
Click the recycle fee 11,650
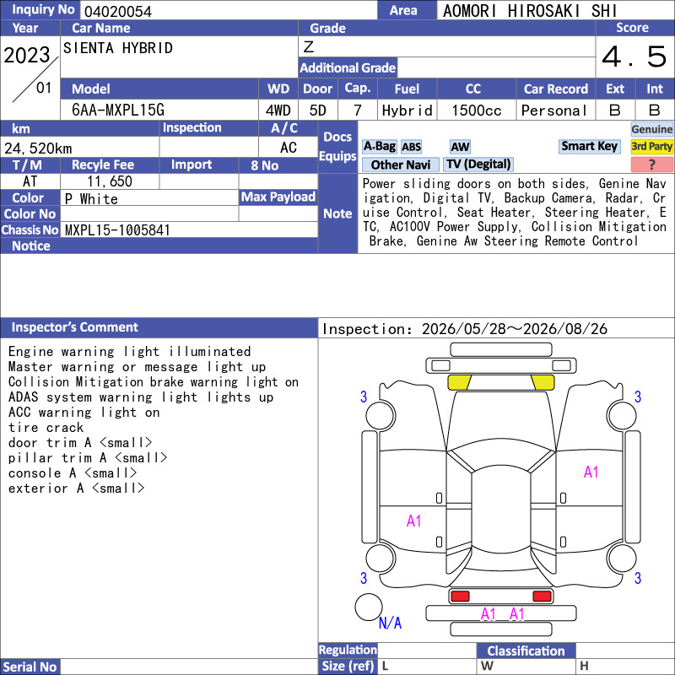click(x=110, y=181)
